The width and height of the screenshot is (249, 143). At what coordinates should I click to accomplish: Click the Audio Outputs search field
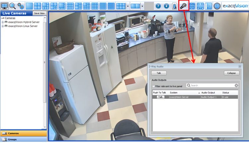(x=212, y=85)
